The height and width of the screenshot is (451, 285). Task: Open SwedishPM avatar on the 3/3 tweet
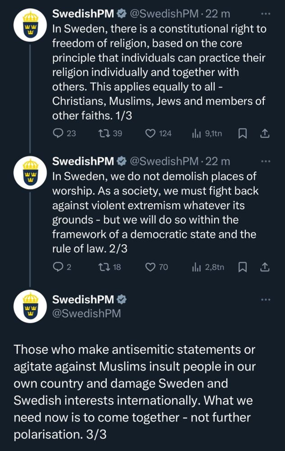(30, 307)
